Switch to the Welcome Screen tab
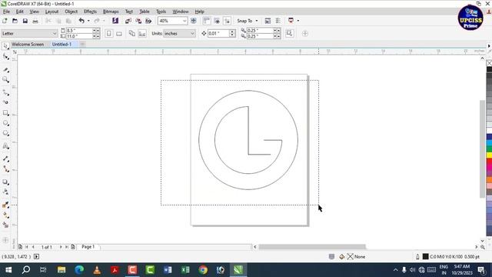The height and width of the screenshot is (277, 492). pyautogui.click(x=28, y=45)
